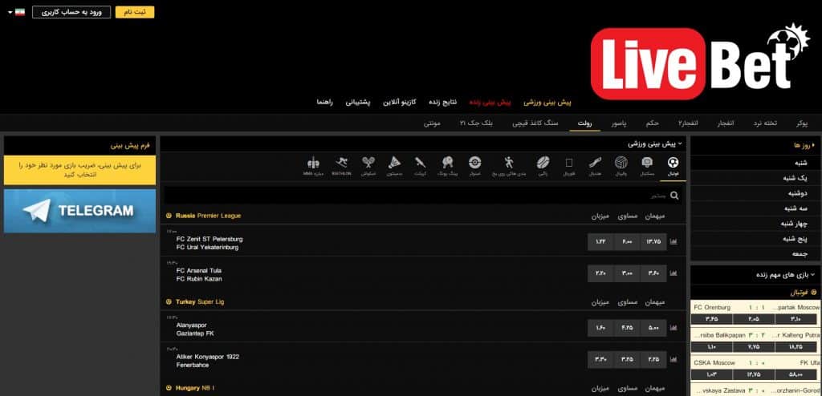Collapse the روز ها days panel
822x396 pixels.
pyautogui.click(x=804, y=146)
